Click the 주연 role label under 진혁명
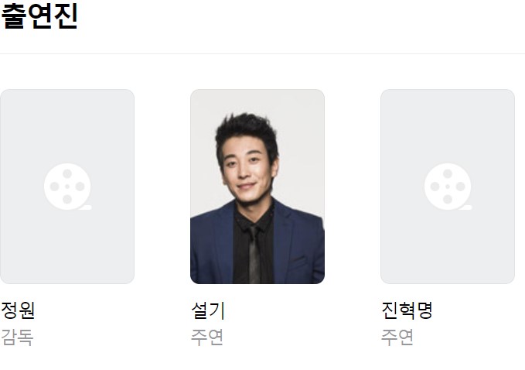Screen dimensions: 525x370 click(397, 337)
